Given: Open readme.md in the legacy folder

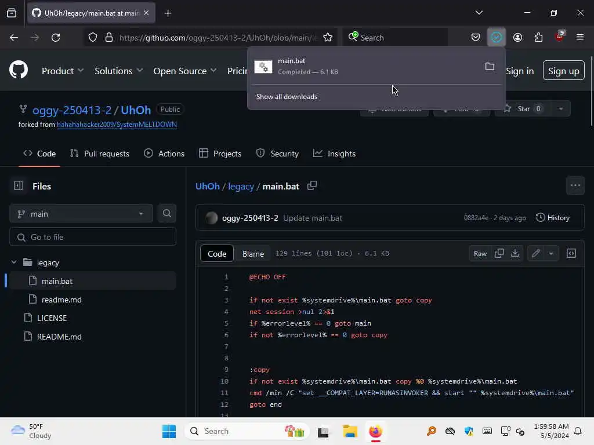Looking at the screenshot, I should pos(61,300).
